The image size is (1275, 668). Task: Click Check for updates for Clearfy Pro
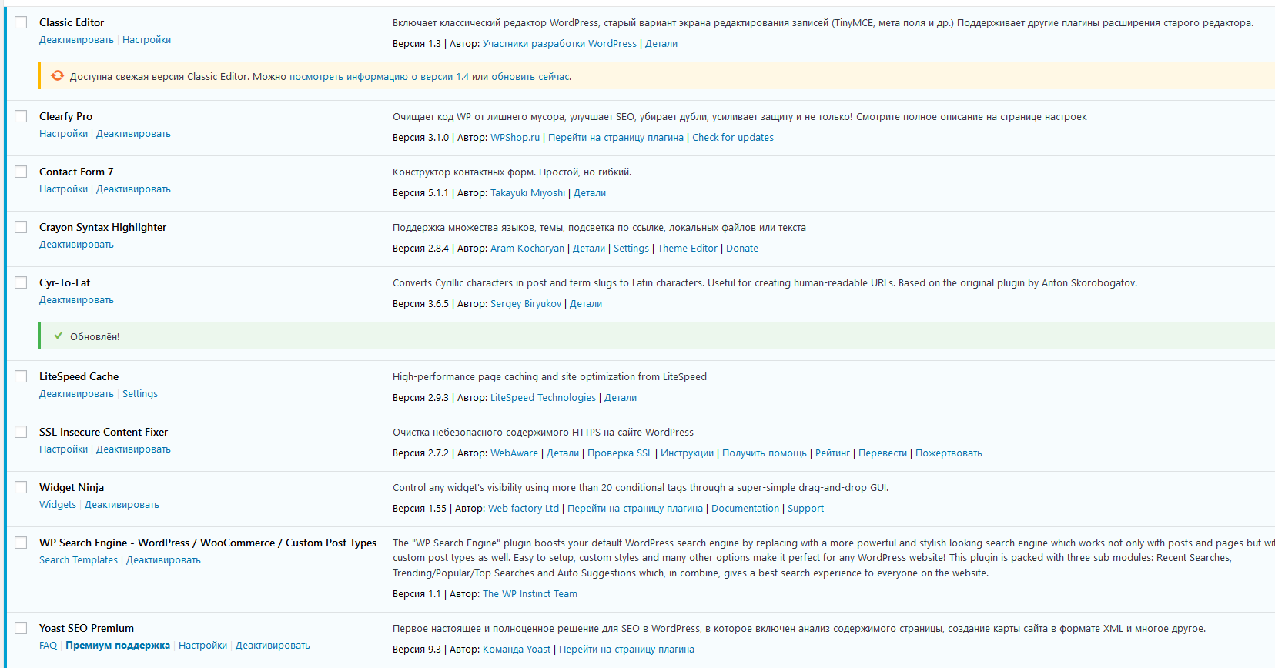(733, 138)
